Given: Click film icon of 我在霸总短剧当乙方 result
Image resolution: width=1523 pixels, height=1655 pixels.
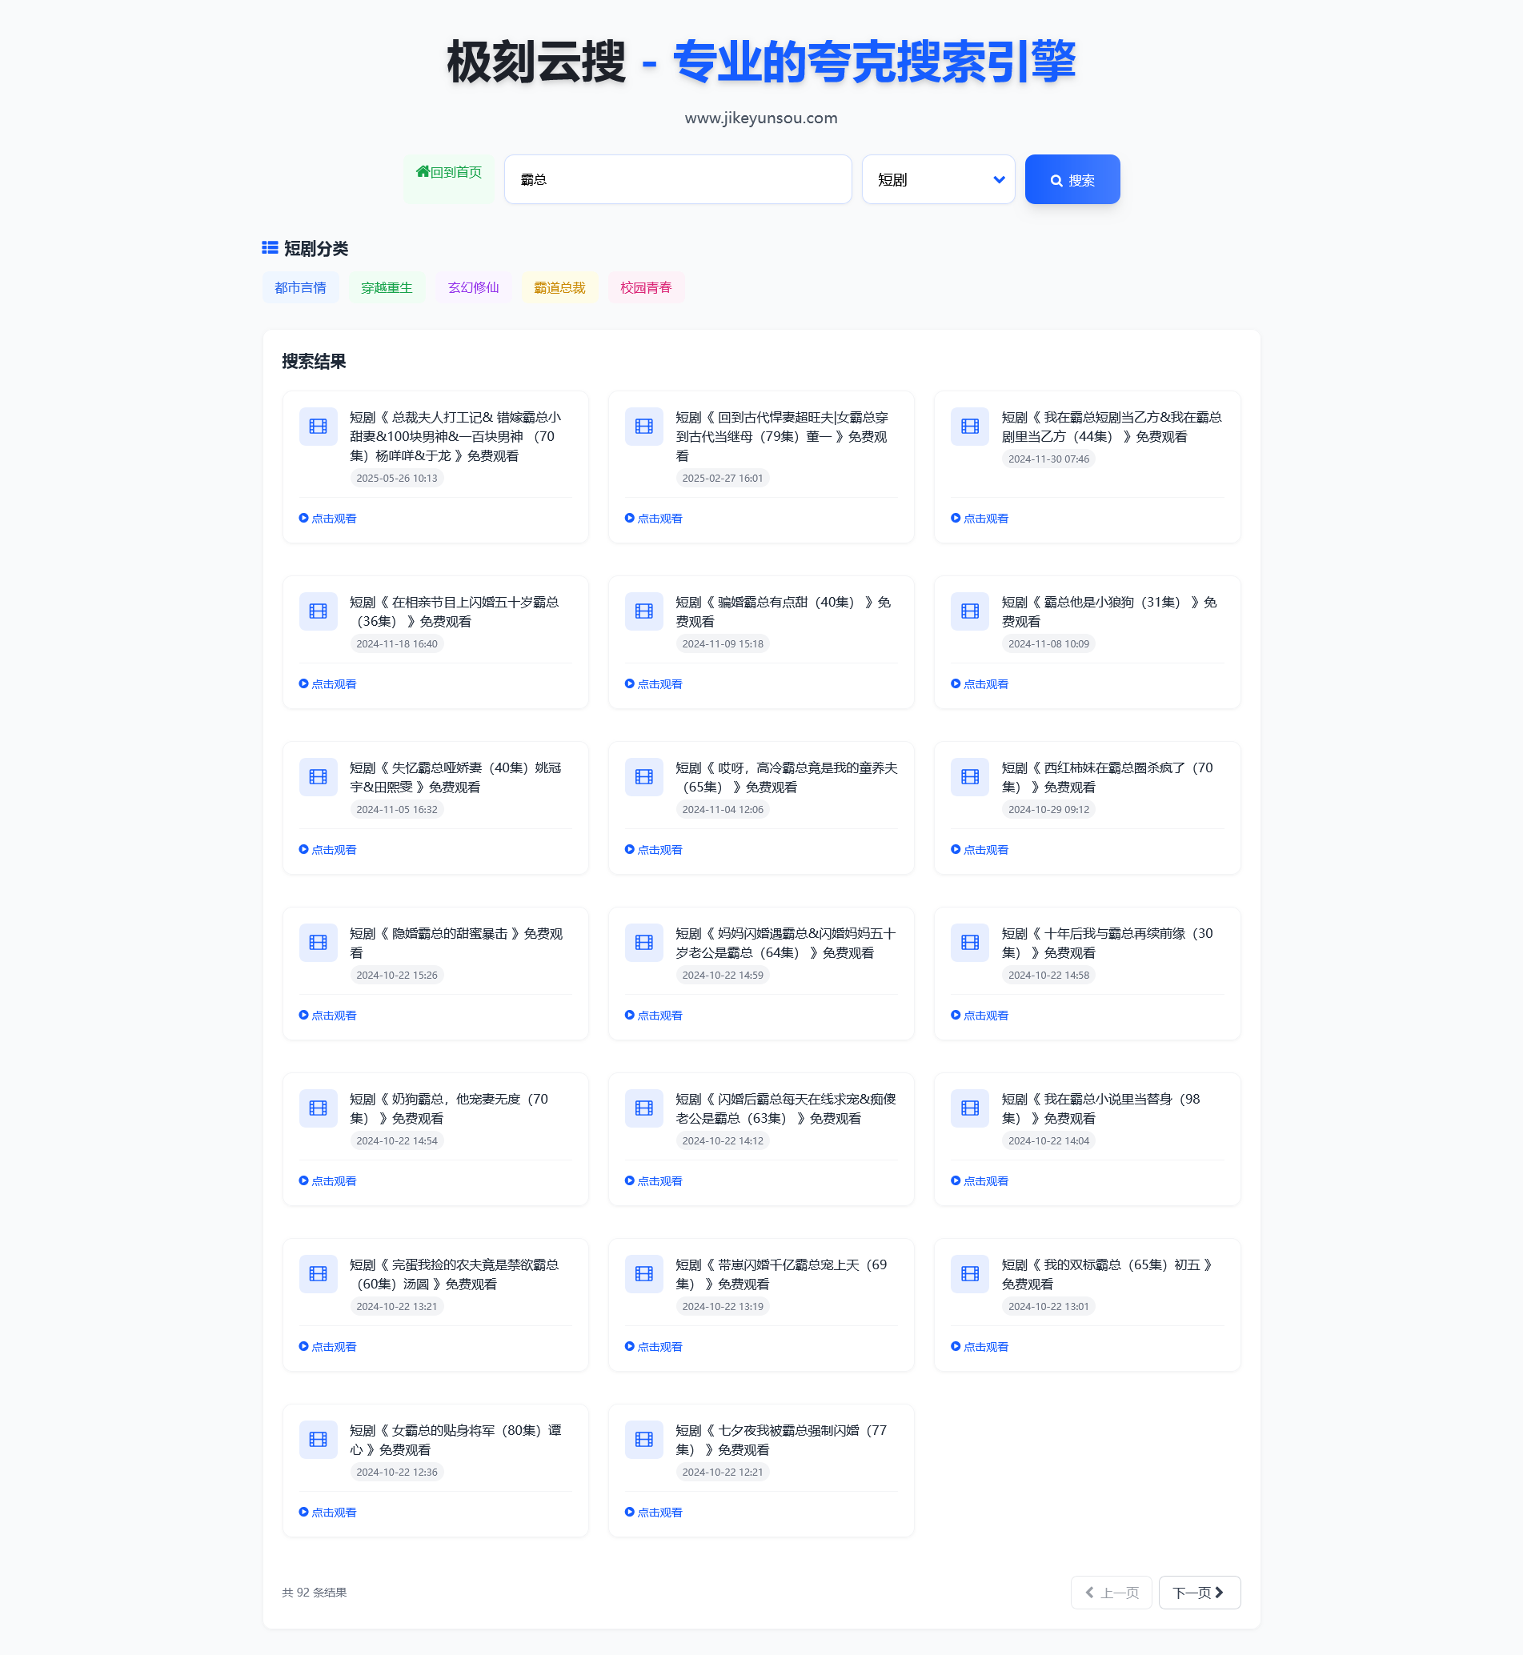Looking at the screenshot, I should point(970,426).
